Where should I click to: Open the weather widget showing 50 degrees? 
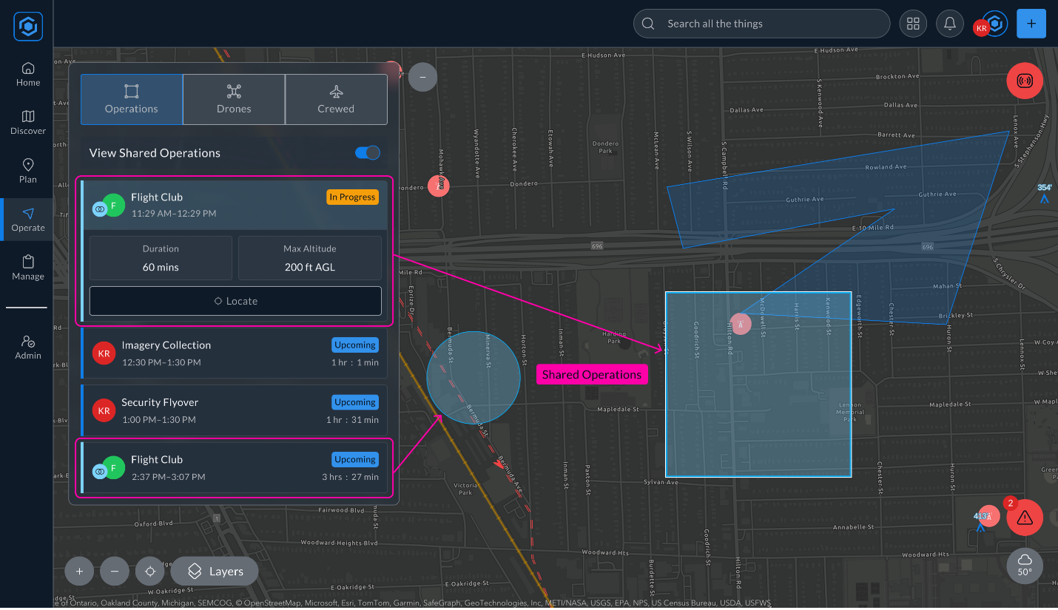(x=1025, y=566)
